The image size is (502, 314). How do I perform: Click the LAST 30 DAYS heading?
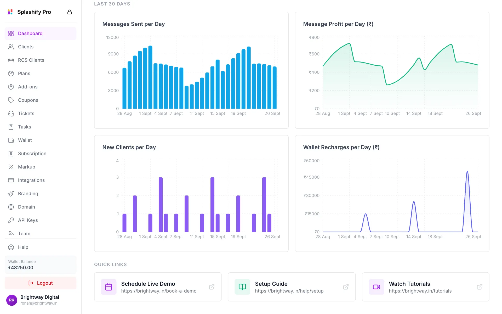(x=112, y=4)
